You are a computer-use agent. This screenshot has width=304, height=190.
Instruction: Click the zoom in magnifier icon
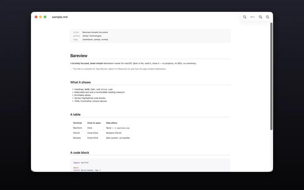(x=260, y=17)
